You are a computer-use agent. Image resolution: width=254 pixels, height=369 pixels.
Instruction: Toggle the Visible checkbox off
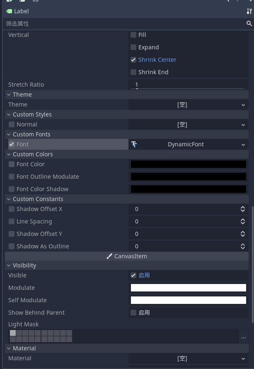click(133, 275)
